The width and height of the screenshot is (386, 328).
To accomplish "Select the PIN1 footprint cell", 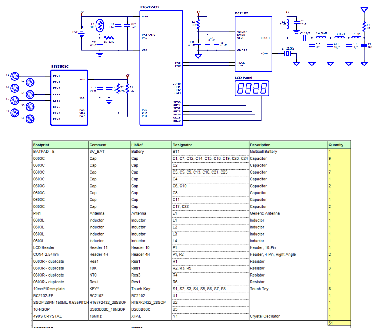I will pos(60,213).
